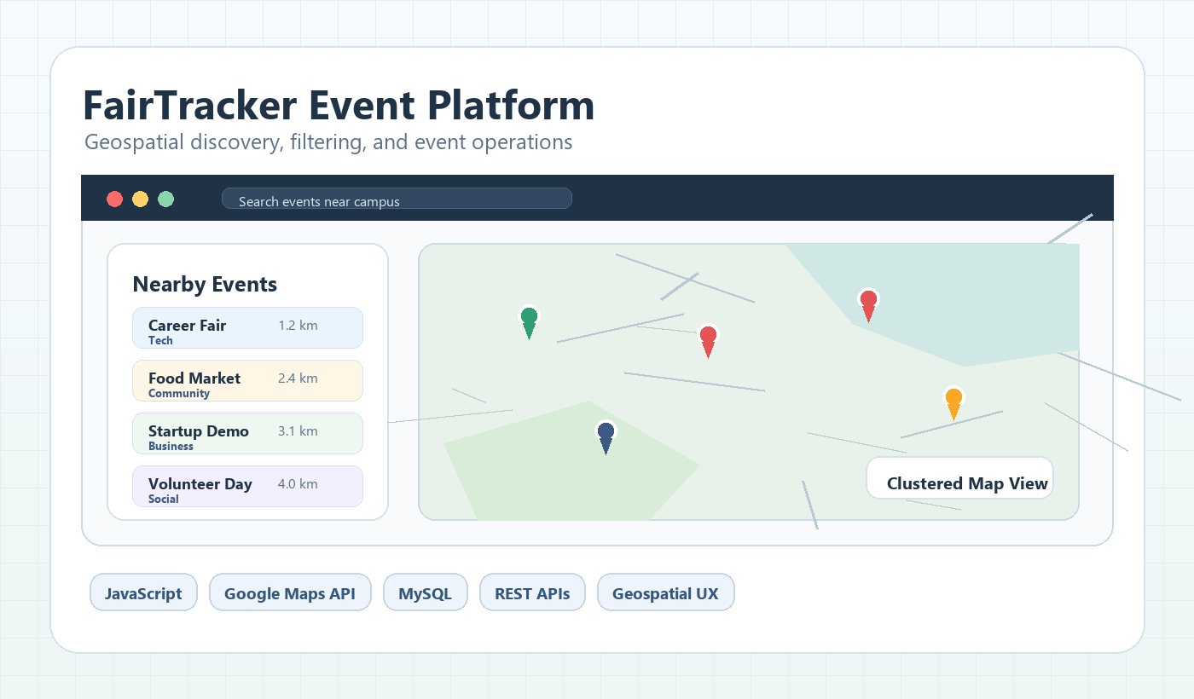Select the Food Market event card

(248, 381)
